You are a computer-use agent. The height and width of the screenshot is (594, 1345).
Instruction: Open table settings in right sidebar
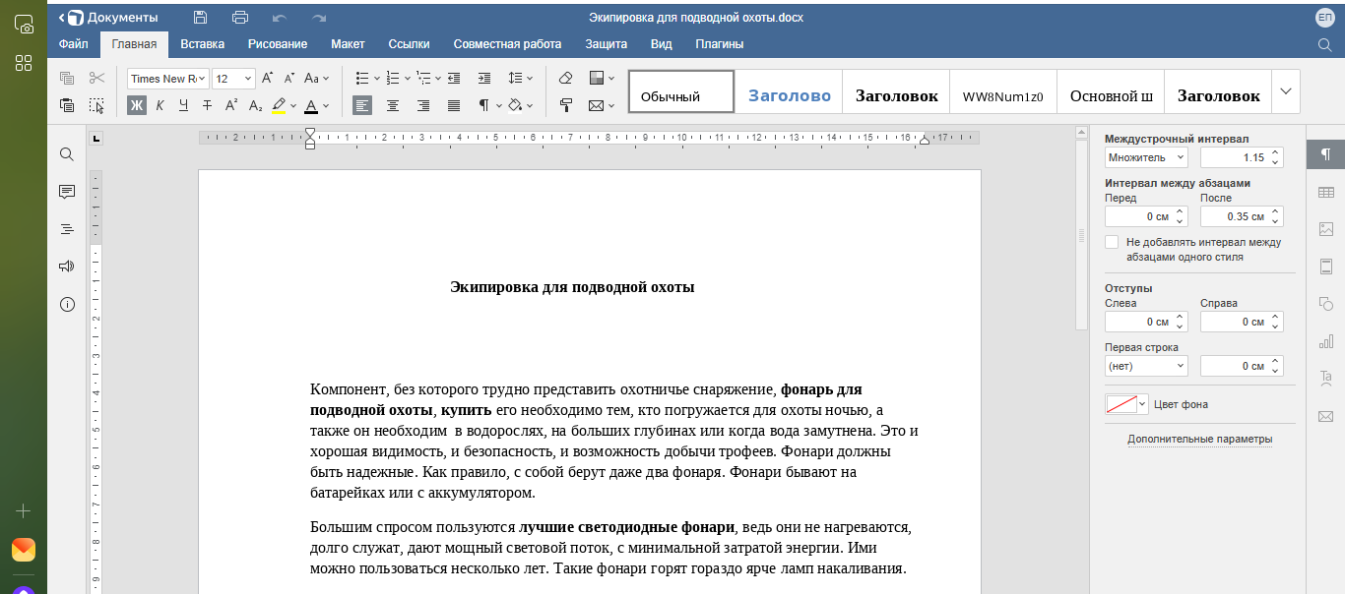(x=1325, y=192)
